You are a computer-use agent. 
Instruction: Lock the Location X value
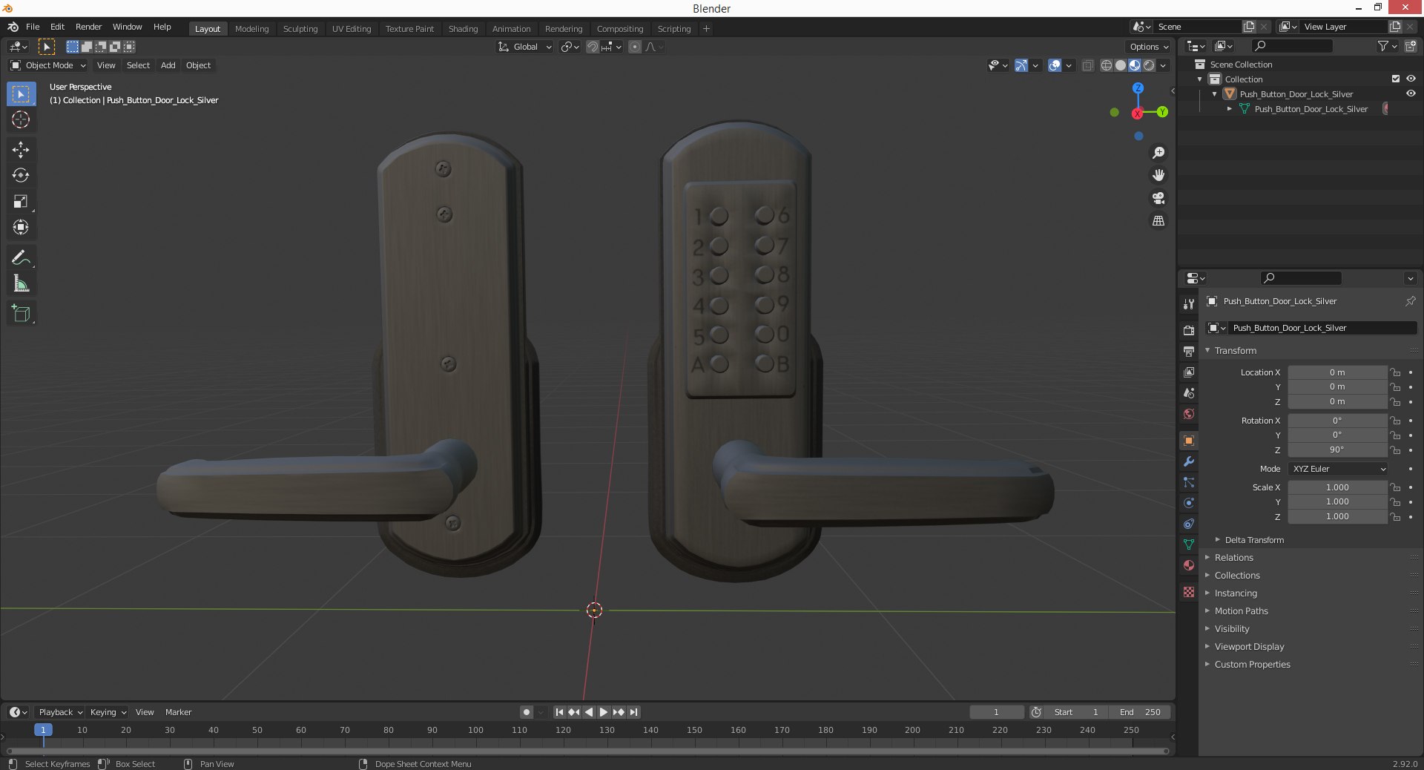point(1395,372)
